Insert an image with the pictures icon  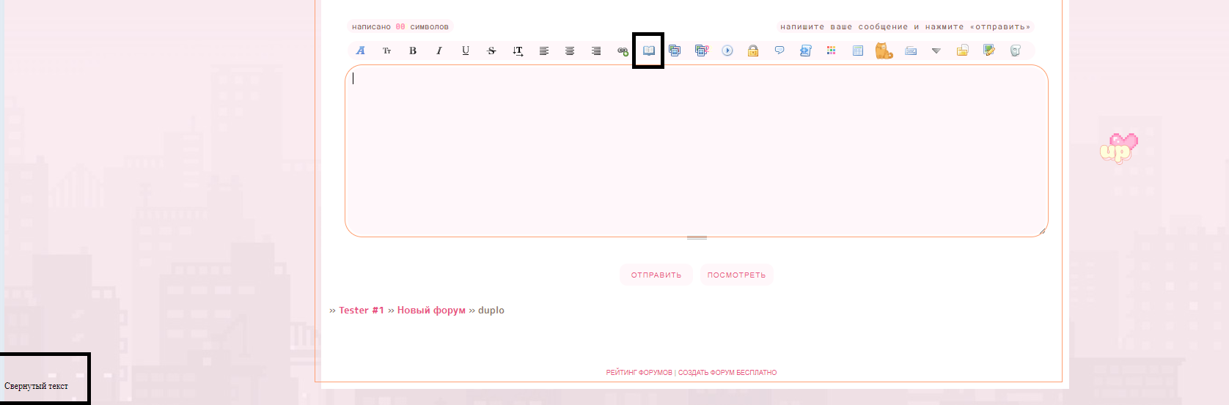675,51
